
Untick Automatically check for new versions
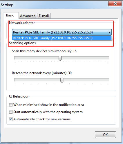(x=10, y=119)
